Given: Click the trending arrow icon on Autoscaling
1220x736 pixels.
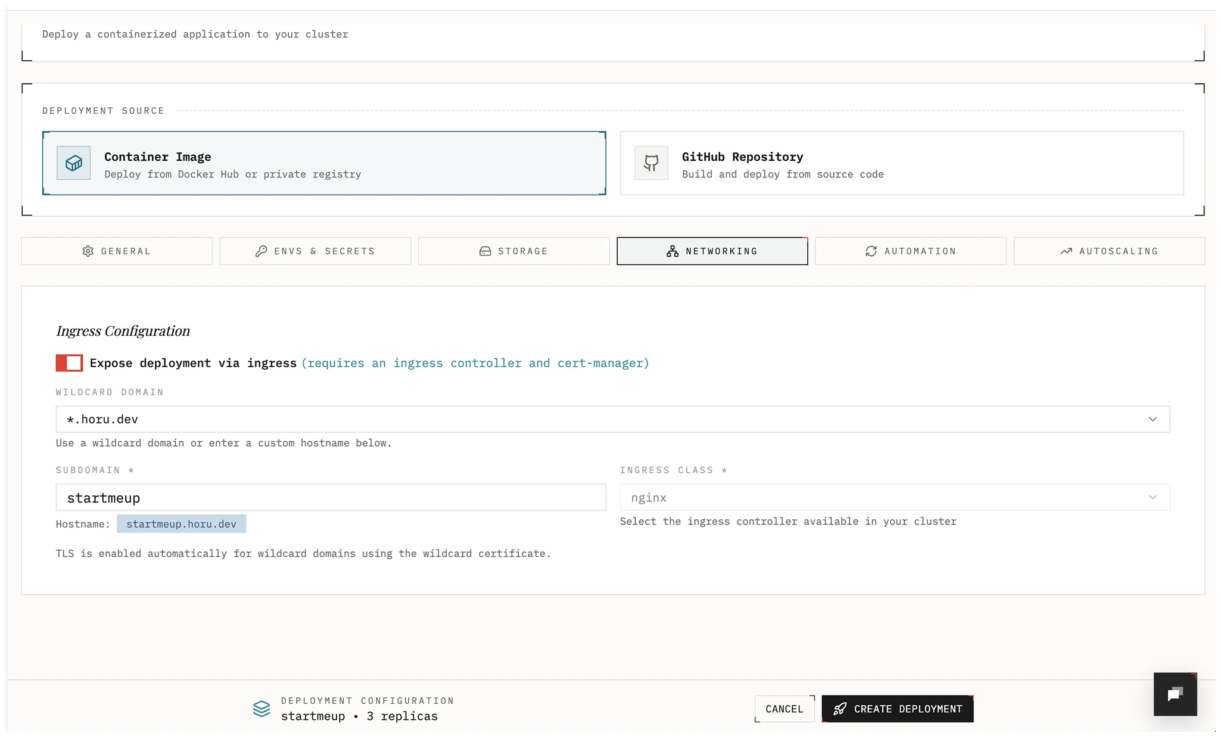Looking at the screenshot, I should tap(1066, 251).
